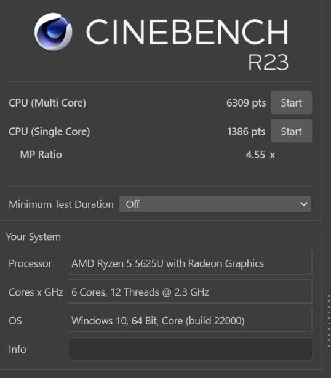Viewport: 331px width, 378px height.
Task: Click the Your System group heading
Action: (33, 237)
